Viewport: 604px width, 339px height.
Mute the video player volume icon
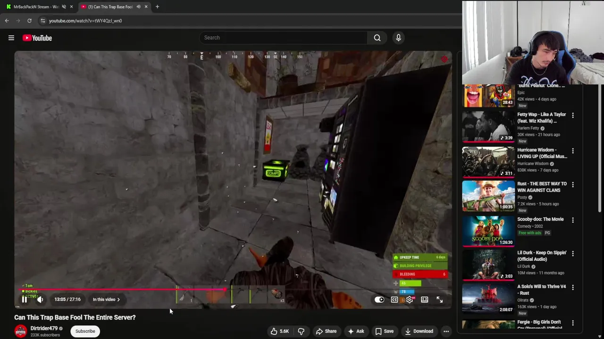[x=40, y=299]
